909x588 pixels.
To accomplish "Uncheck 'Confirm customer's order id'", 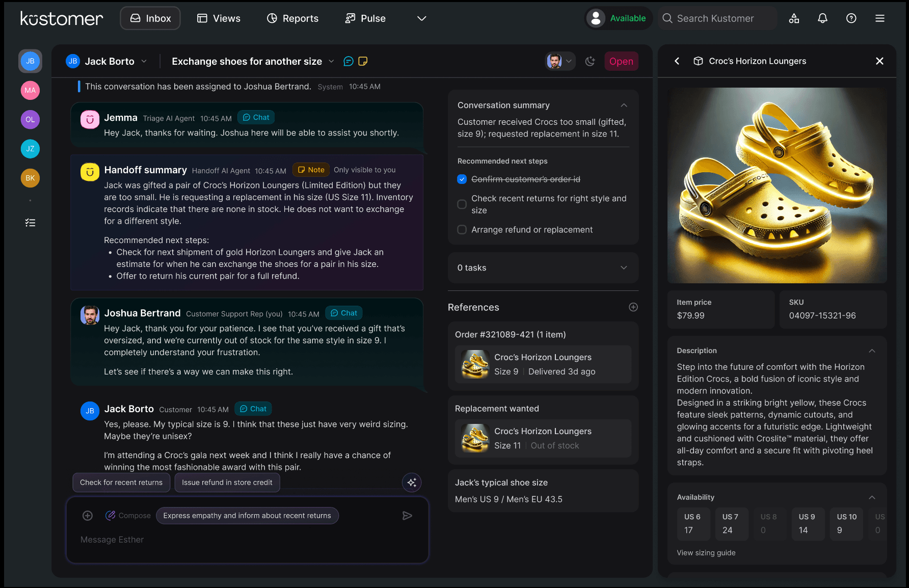I will [462, 179].
